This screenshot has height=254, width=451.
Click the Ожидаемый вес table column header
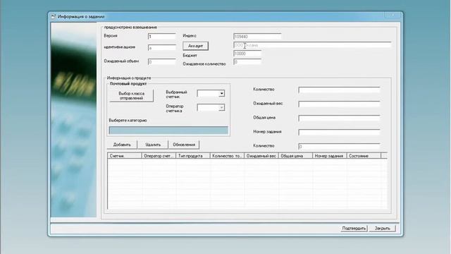pos(261,156)
